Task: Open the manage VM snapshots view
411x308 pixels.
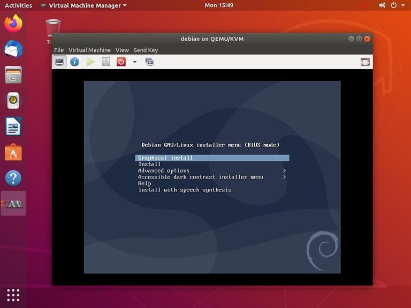Action: [149, 62]
